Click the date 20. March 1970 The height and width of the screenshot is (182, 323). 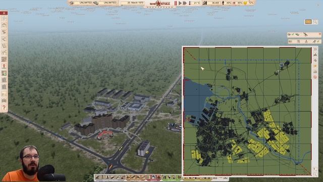click(x=135, y=3)
